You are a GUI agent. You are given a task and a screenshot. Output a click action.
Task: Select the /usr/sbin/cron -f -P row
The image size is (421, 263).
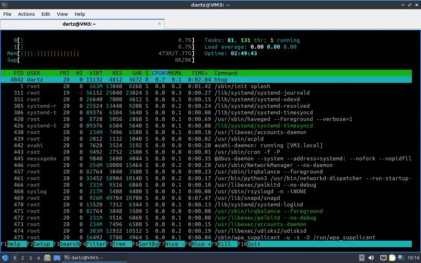pos(206,152)
